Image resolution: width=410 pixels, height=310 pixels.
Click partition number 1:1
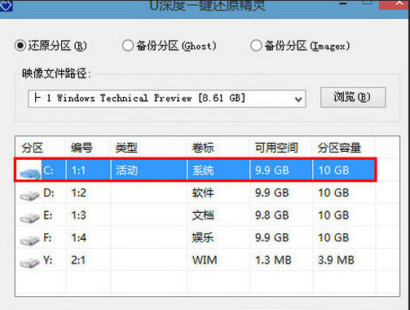click(78, 170)
